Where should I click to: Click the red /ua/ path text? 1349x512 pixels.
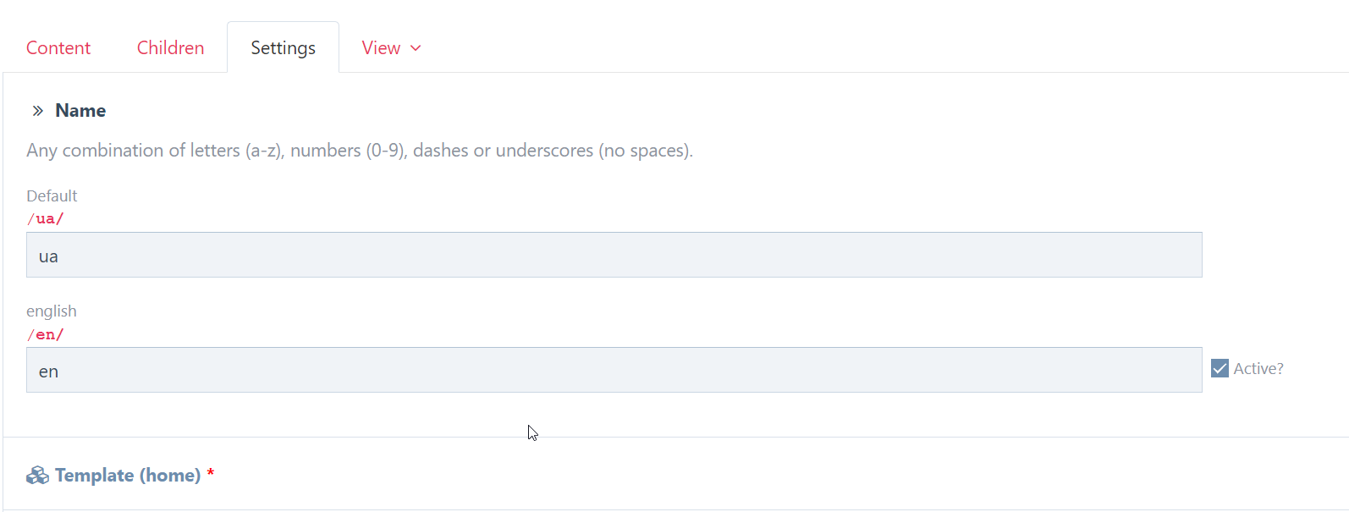pyautogui.click(x=46, y=218)
